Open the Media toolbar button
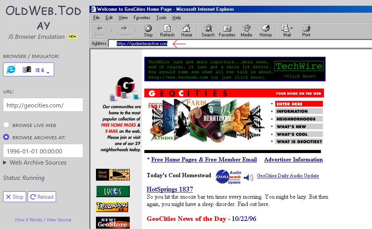Viewport: 372px width, 229px height. click(246, 31)
